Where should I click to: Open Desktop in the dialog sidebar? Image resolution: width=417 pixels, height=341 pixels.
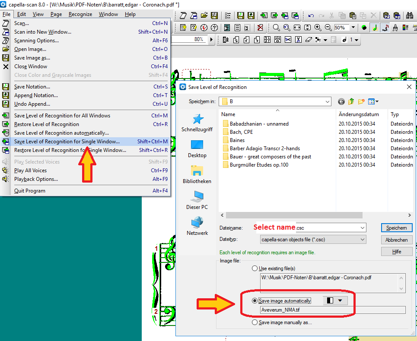[197, 149]
